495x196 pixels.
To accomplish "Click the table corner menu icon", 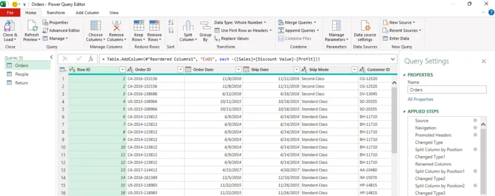I will (x=63, y=70).
